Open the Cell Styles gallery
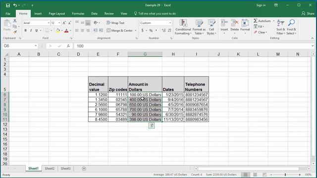317x178 pixels. [x=211, y=27]
